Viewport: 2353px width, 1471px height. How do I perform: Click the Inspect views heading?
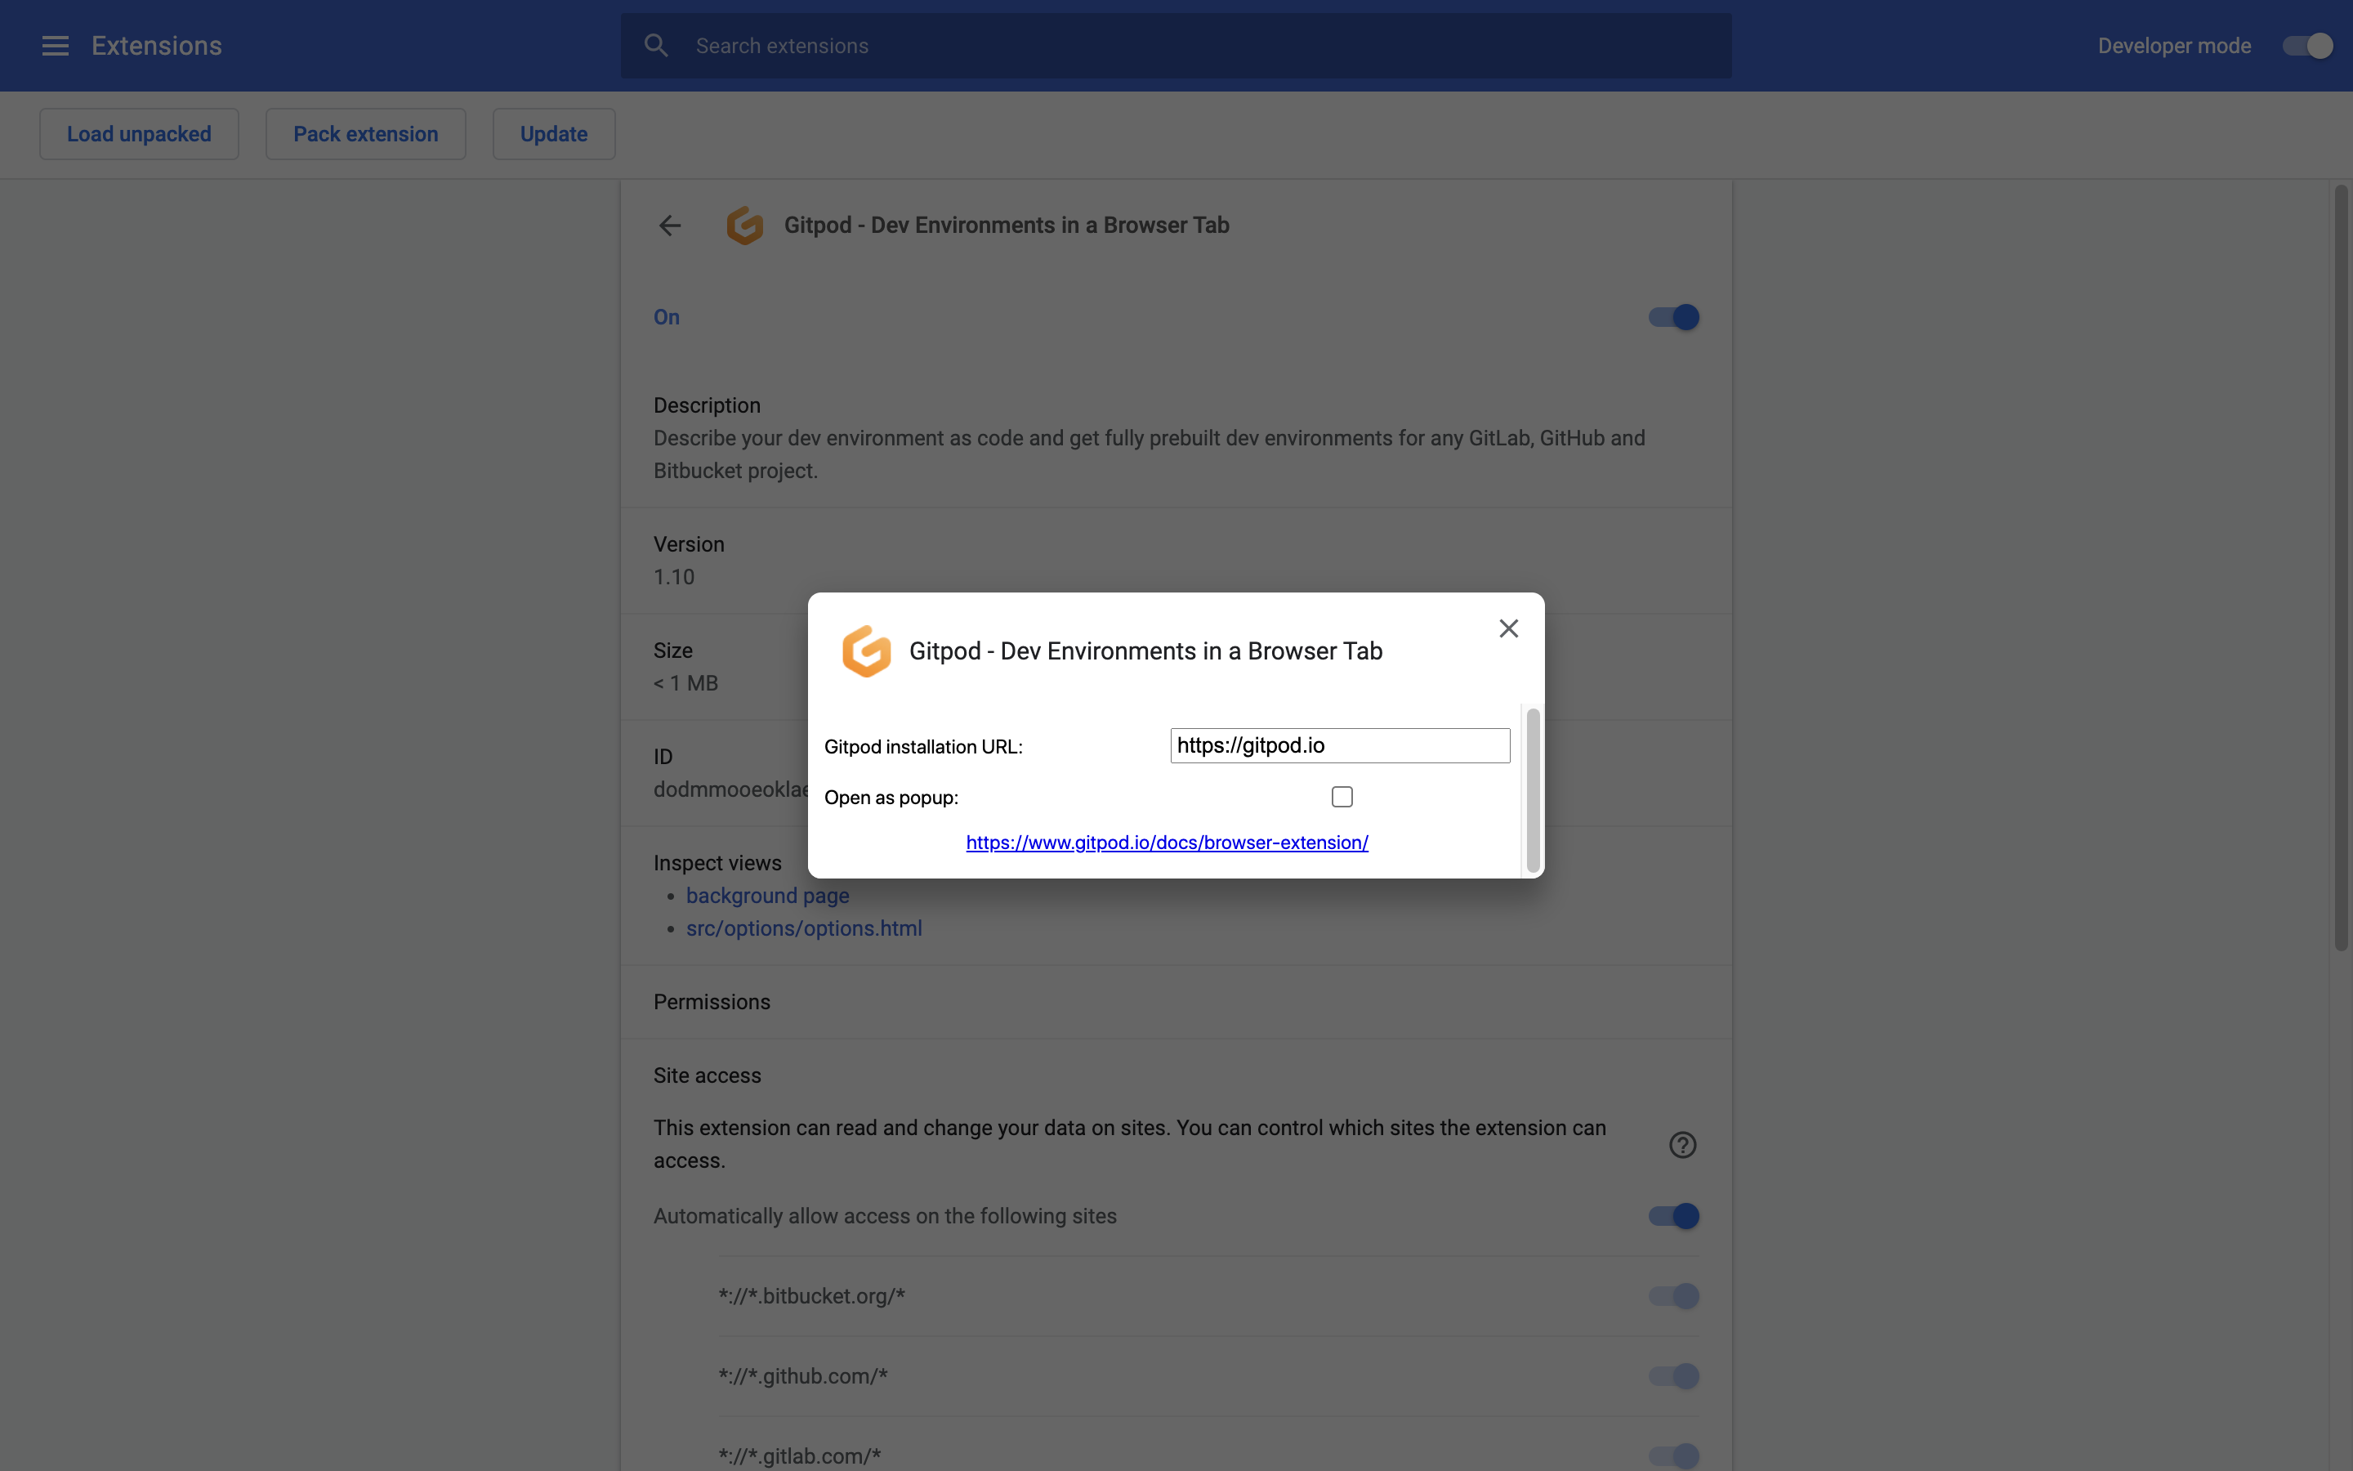(717, 863)
